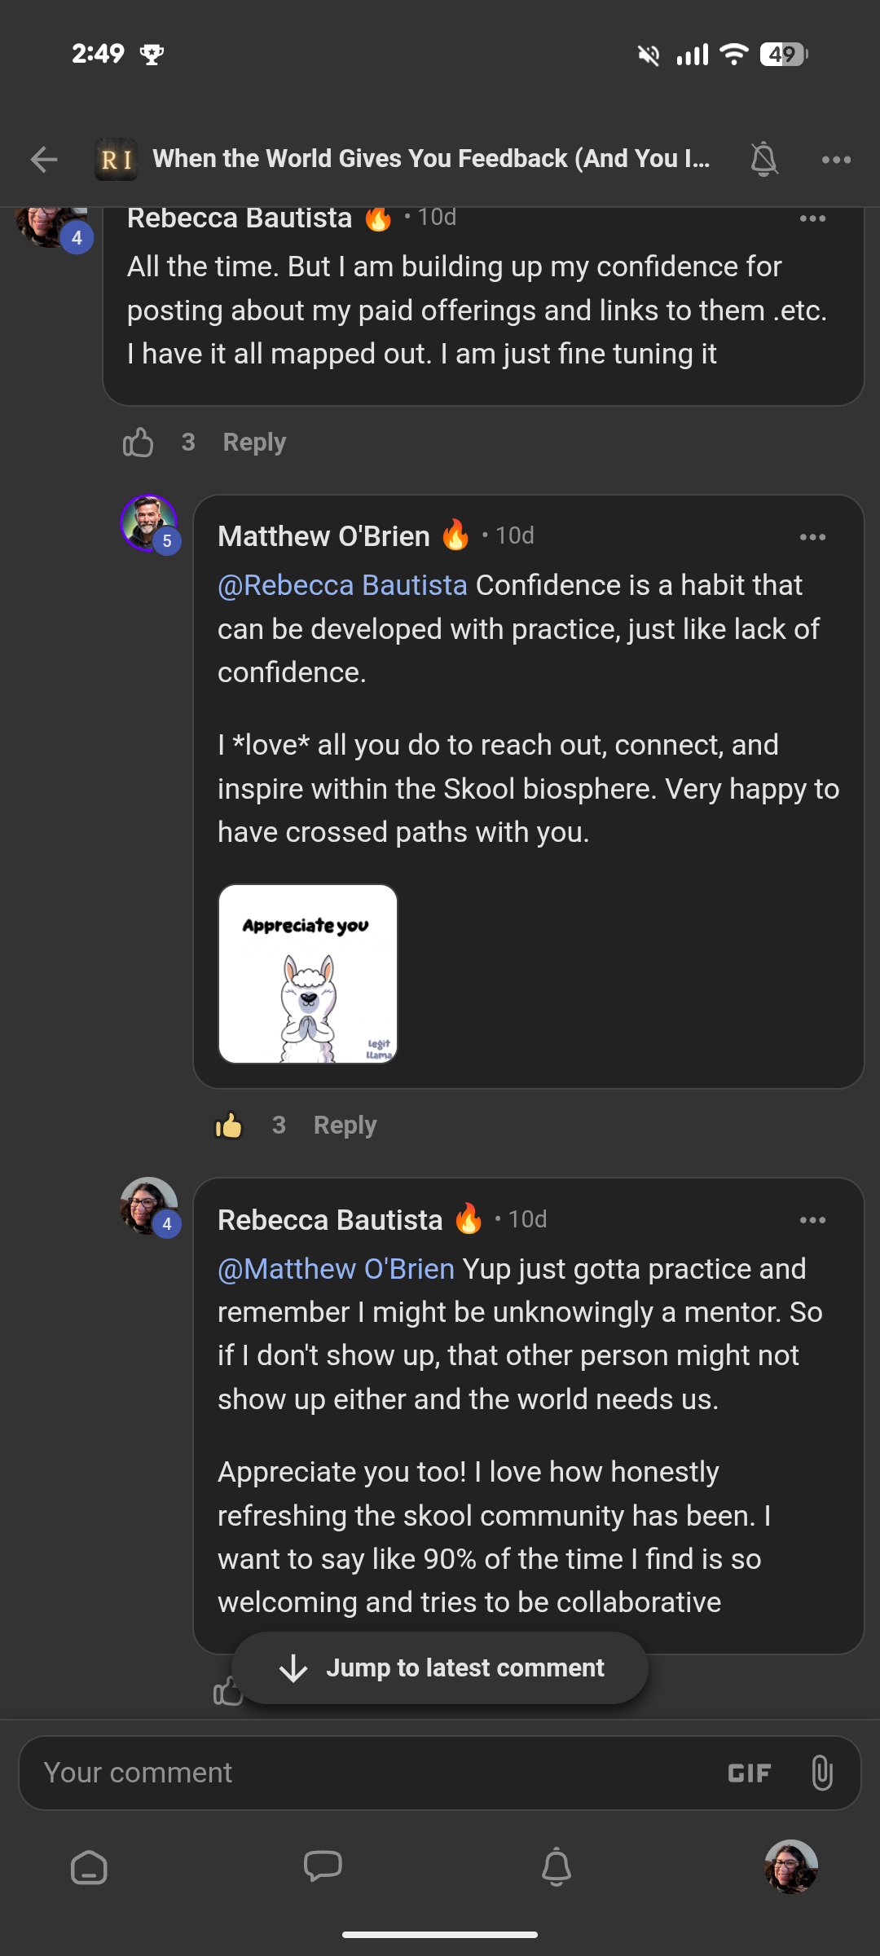Open Matthew O'Brien's profile avatar

point(148,522)
